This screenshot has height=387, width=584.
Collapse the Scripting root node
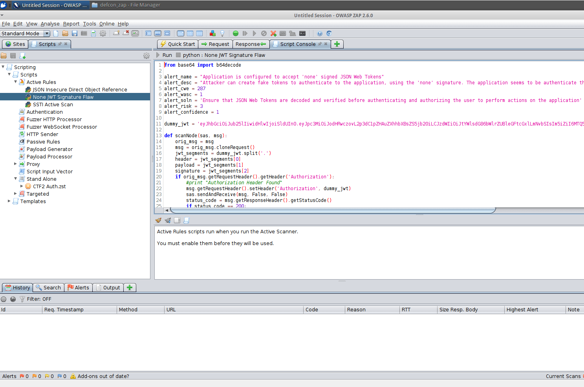coord(3,67)
